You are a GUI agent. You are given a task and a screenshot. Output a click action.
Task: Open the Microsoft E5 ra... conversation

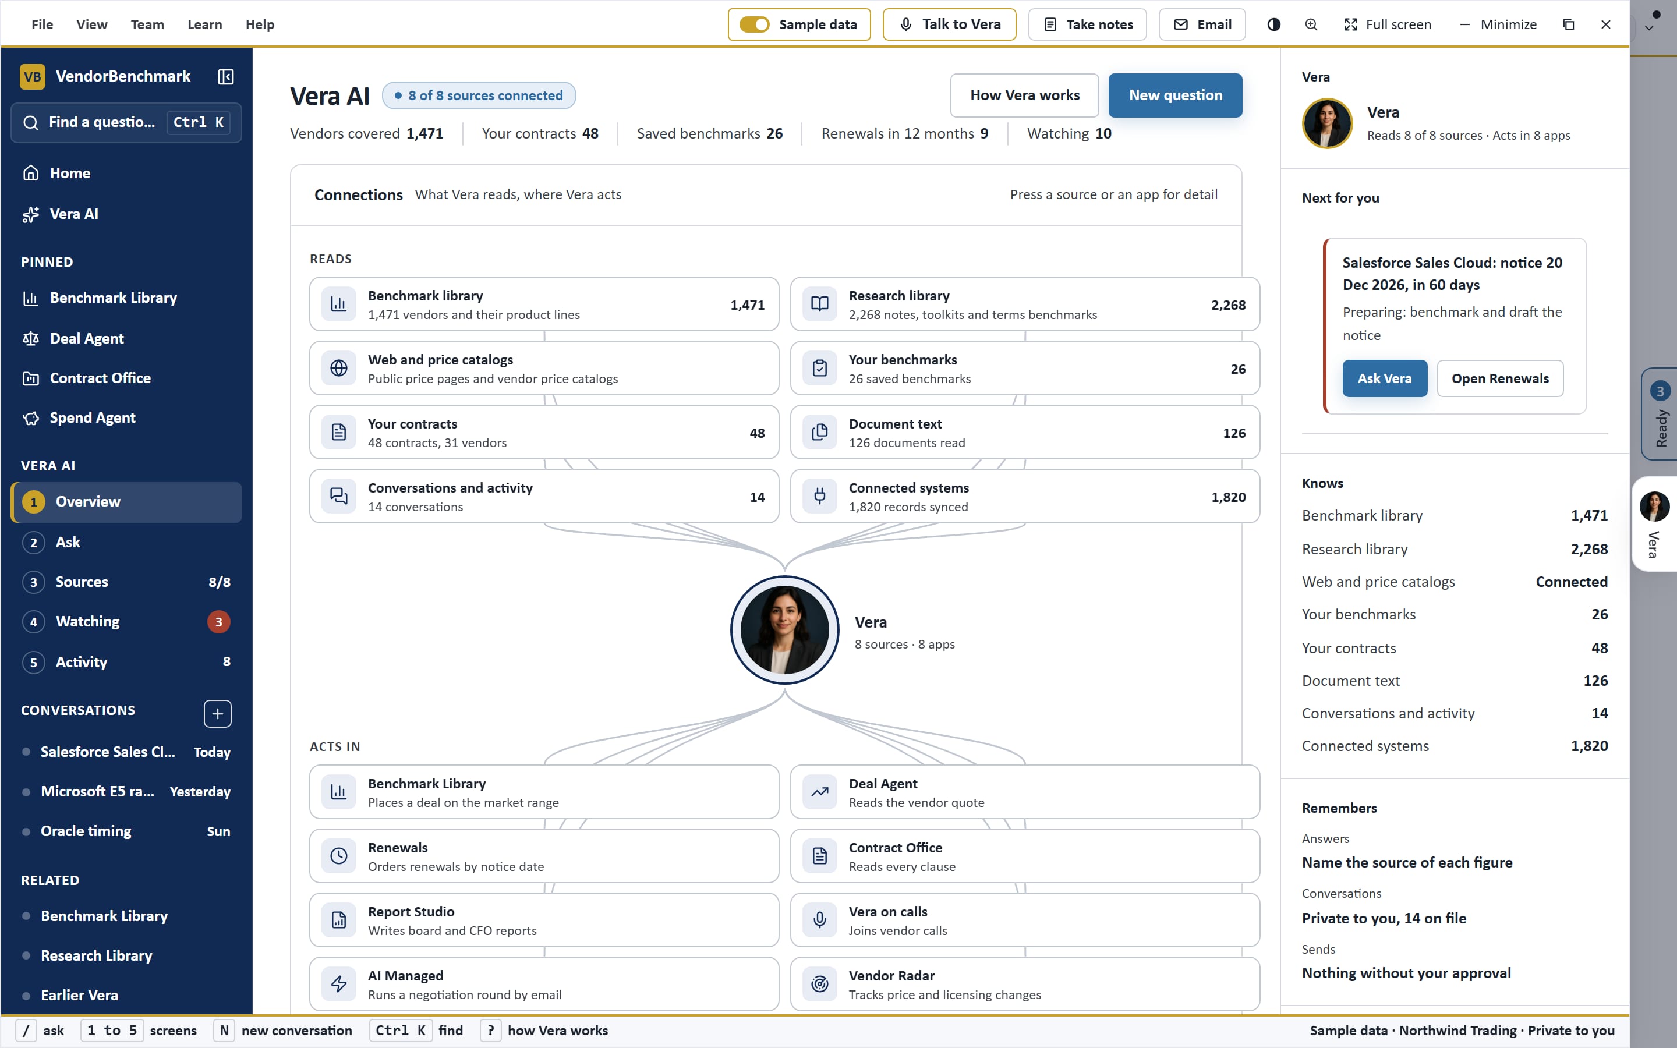(x=126, y=792)
